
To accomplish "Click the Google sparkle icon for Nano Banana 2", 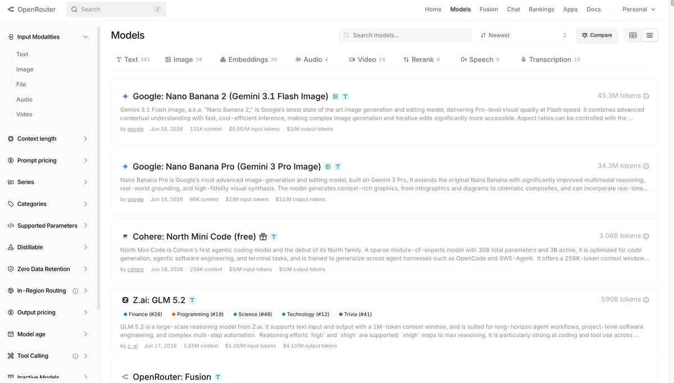I will [125, 97].
